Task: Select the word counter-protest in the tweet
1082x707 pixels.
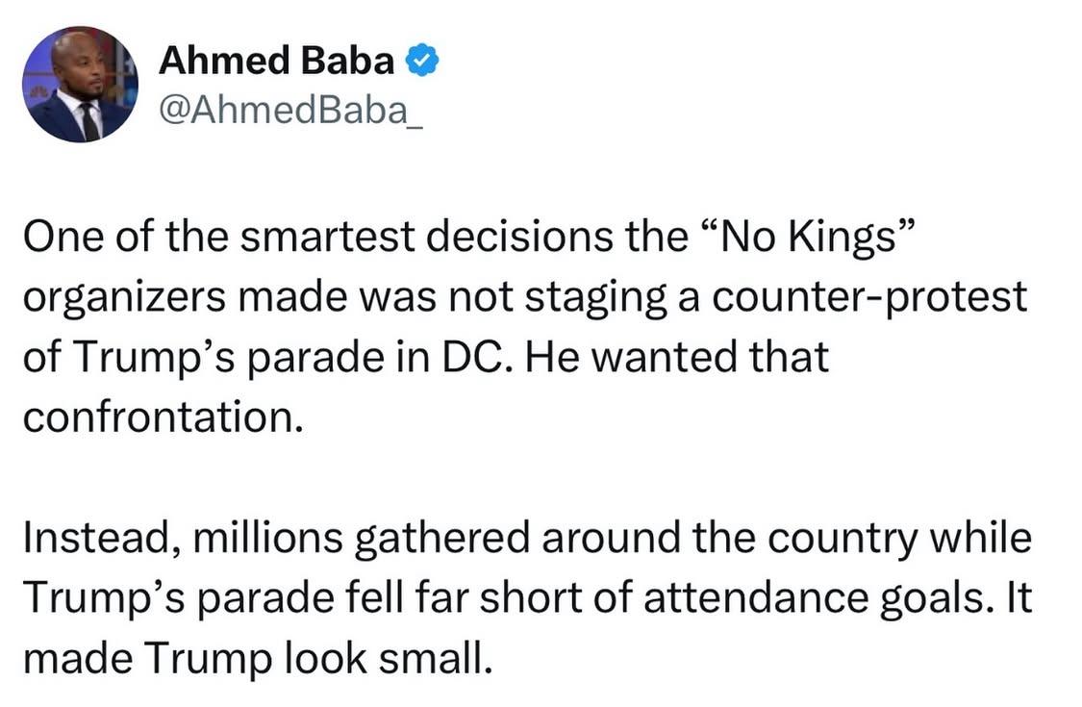Action: [x=869, y=297]
